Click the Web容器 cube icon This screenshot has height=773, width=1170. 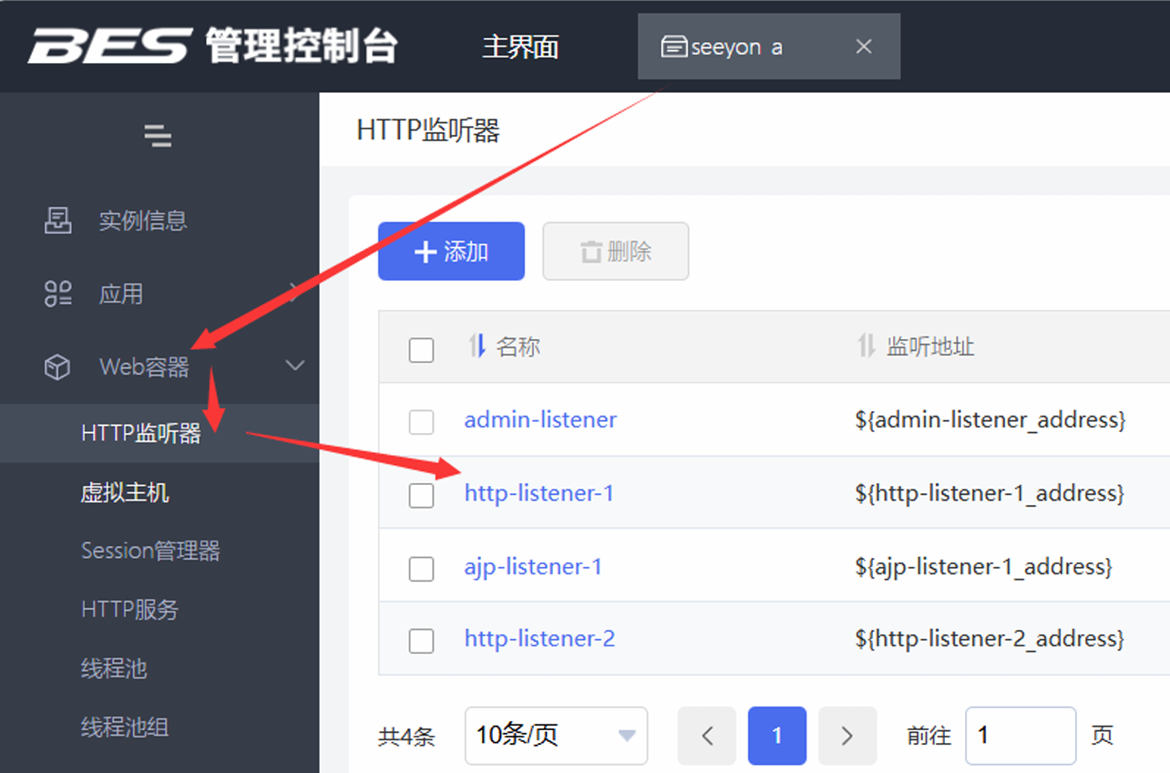coord(57,366)
